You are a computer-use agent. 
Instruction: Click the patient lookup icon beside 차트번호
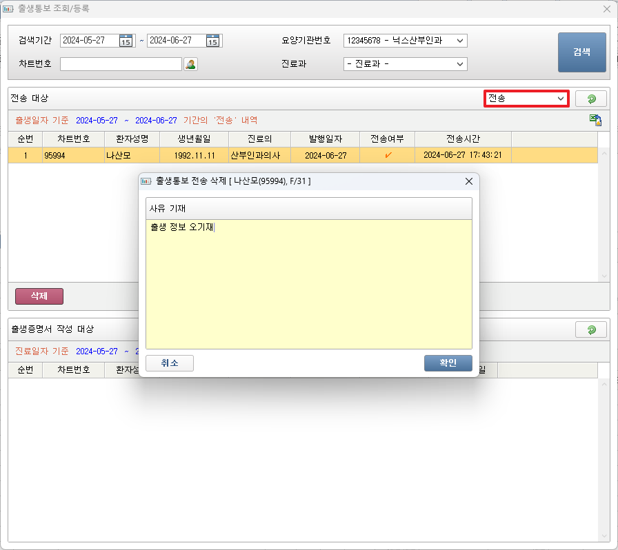click(191, 64)
